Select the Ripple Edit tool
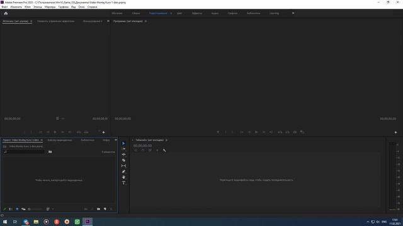 [123, 154]
